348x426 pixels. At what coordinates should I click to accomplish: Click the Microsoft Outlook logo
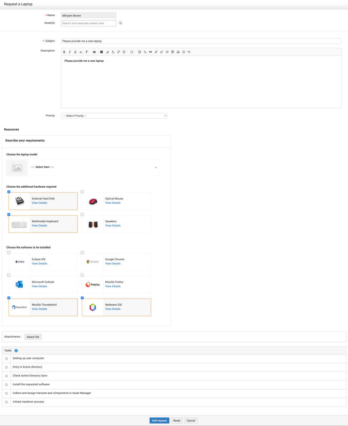[x=19, y=285]
